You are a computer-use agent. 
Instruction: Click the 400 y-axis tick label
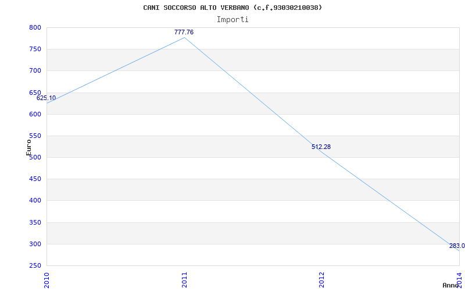(35, 201)
